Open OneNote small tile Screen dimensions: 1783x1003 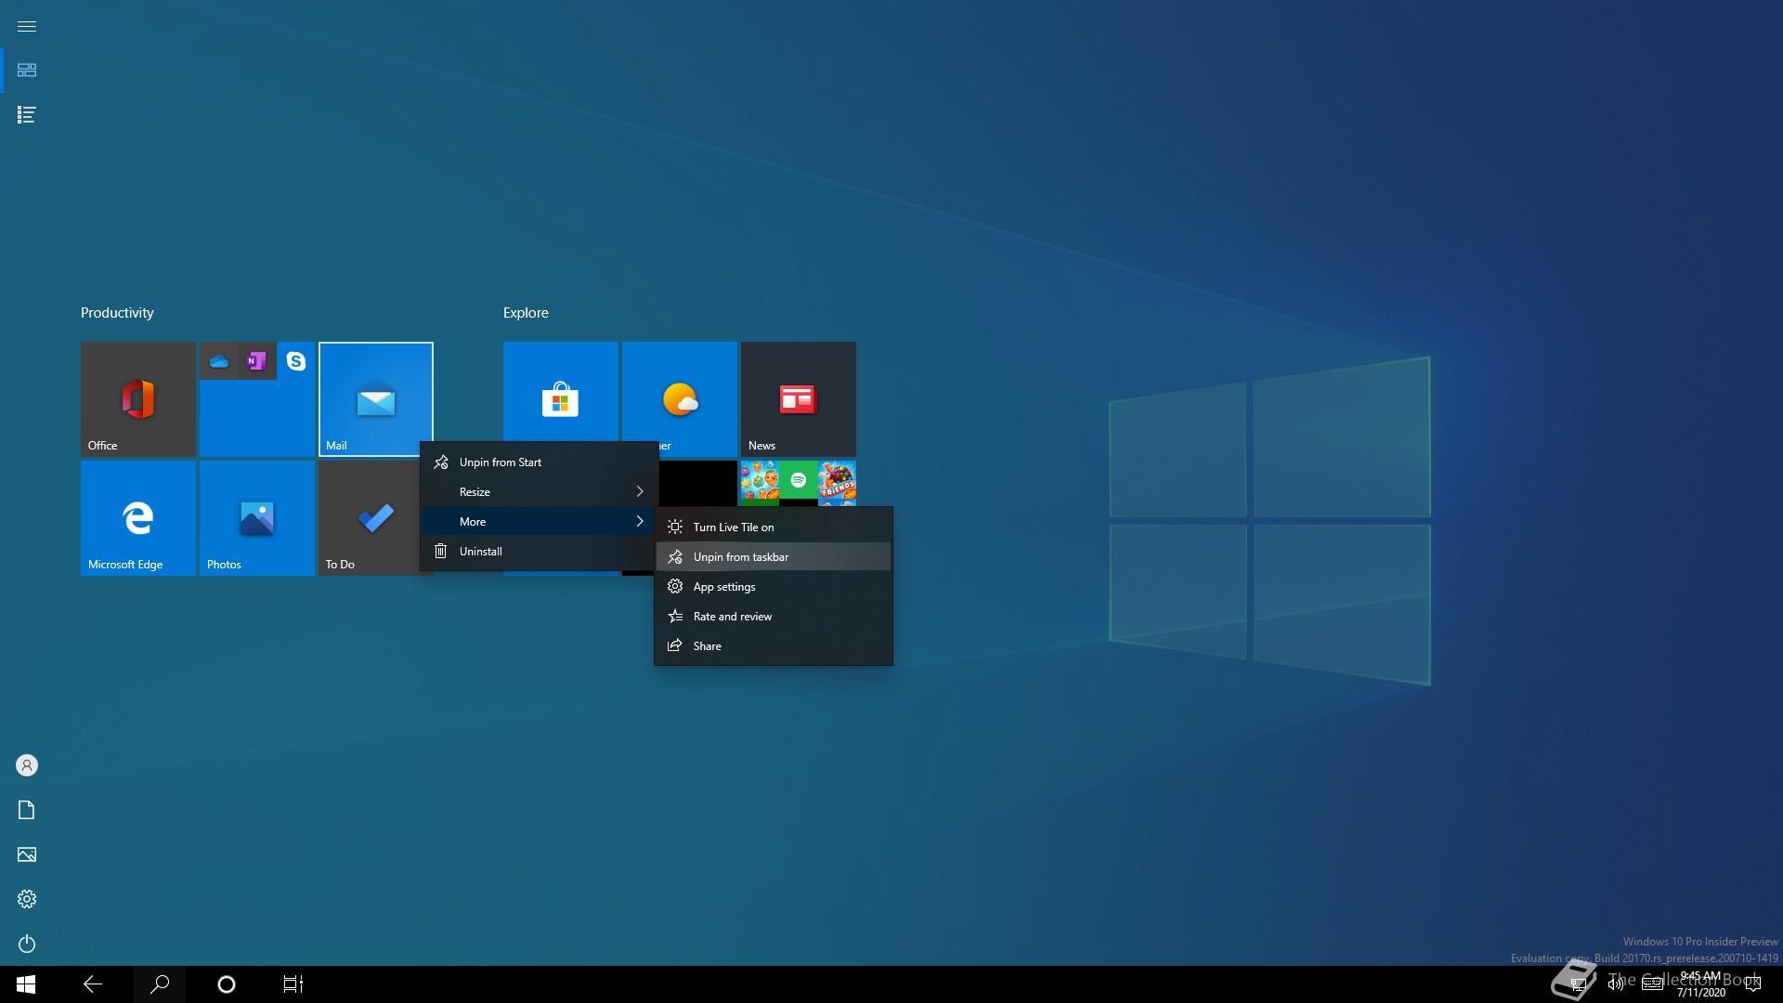(x=257, y=361)
